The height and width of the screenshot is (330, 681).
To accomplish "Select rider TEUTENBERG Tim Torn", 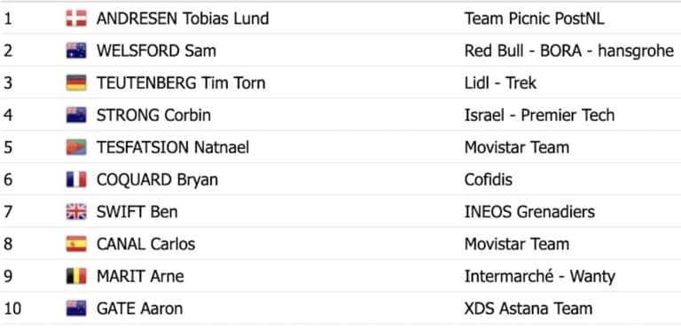I will click(x=181, y=82).
